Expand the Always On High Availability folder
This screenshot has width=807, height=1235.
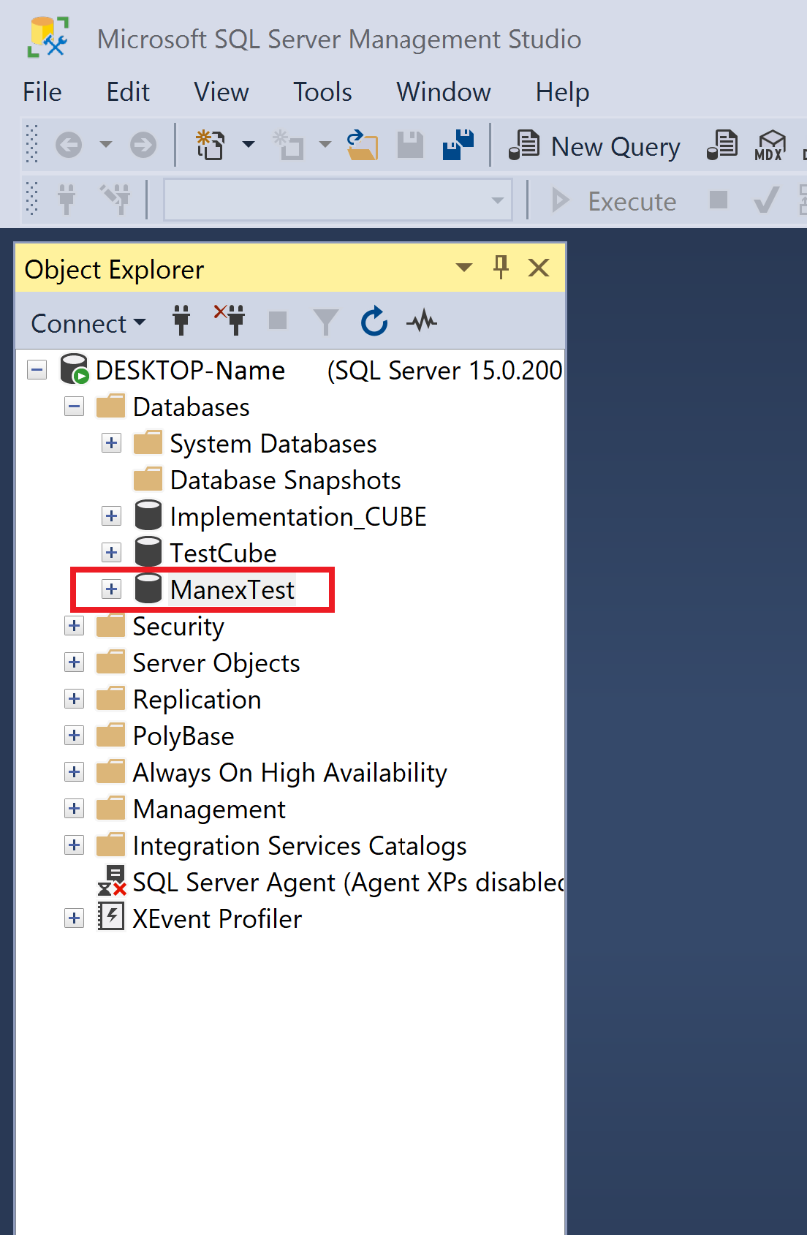[x=74, y=772]
